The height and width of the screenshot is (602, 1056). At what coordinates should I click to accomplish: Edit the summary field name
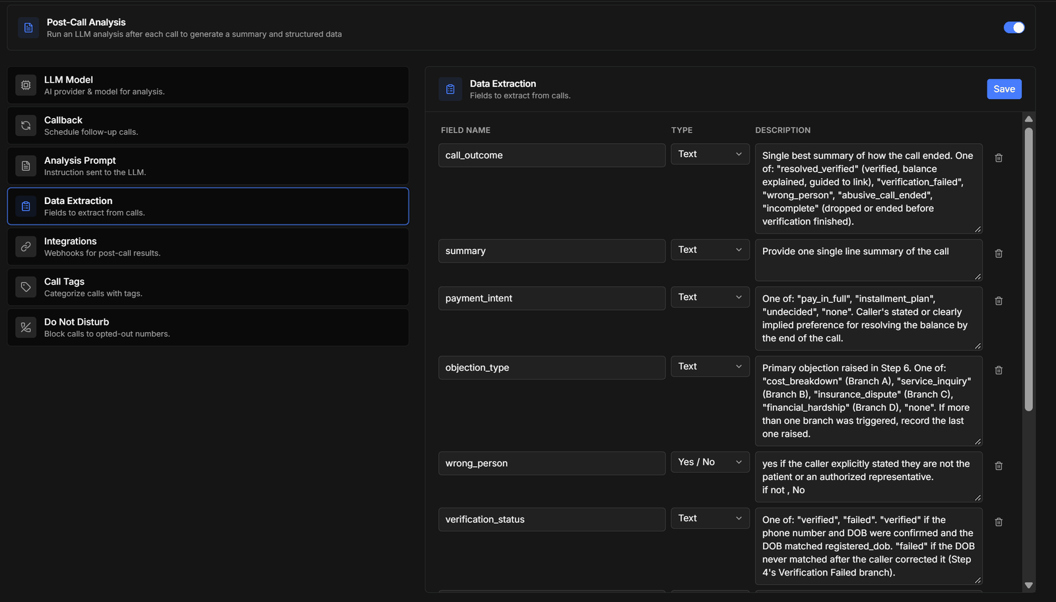point(552,251)
